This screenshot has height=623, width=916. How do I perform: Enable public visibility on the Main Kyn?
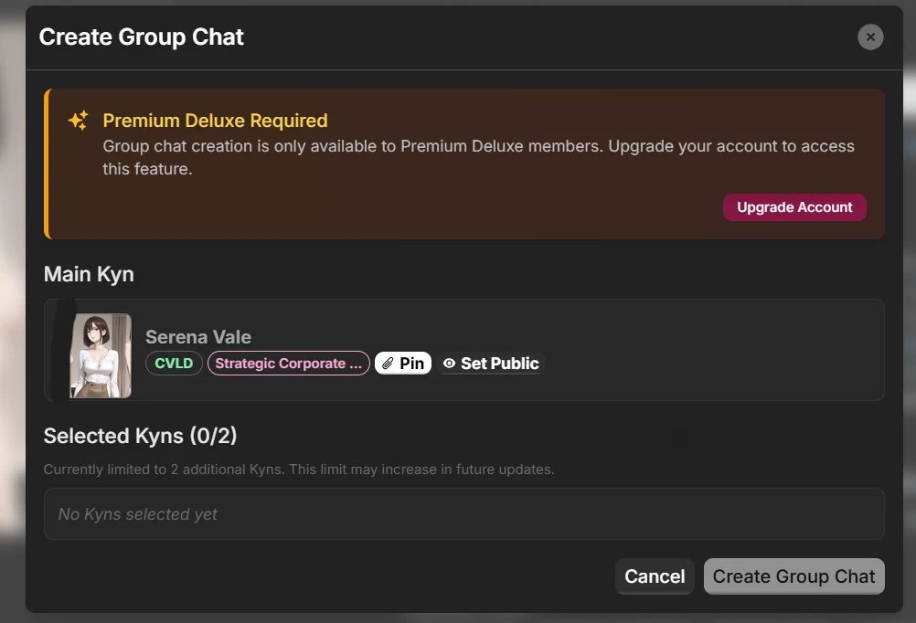coord(490,363)
